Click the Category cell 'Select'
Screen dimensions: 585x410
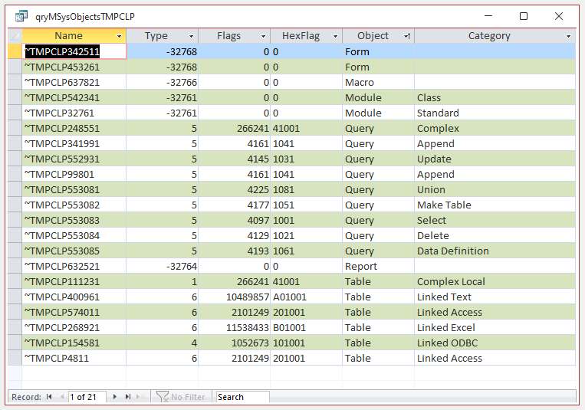pos(495,220)
